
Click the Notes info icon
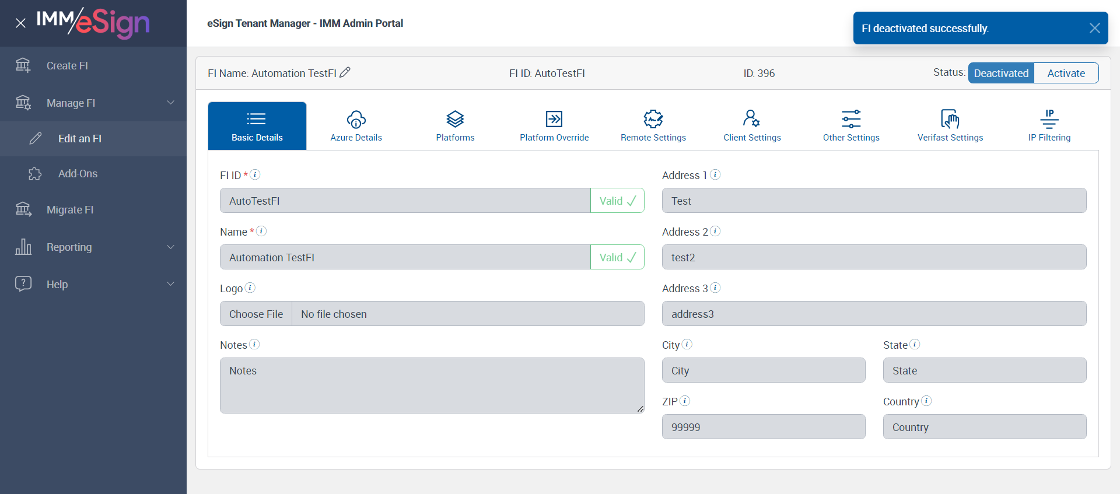[254, 344]
